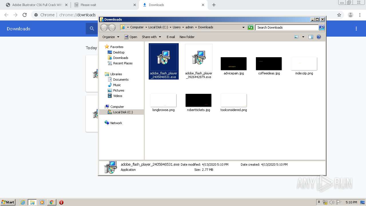Screen dimensions: 366x206
Task: Click the search magnifier in Explorer
Action: [x=322, y=27]
